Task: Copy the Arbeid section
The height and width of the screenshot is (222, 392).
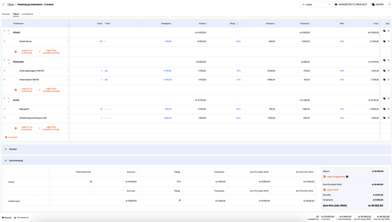Action: click(x=384, y=31)
